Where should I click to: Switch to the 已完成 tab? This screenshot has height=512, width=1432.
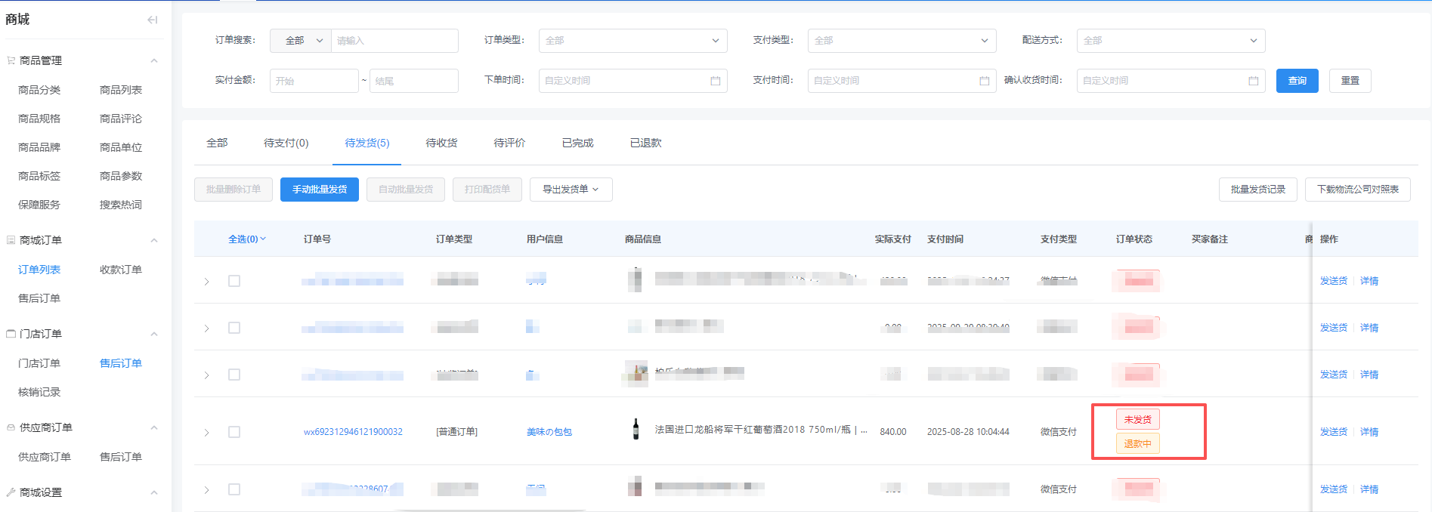[x=577, y=143]
